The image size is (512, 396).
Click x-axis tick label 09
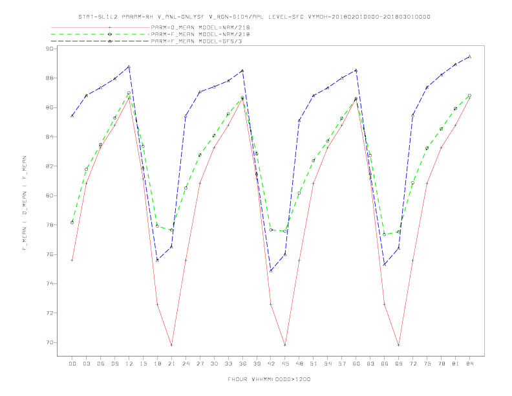[114, 364]
